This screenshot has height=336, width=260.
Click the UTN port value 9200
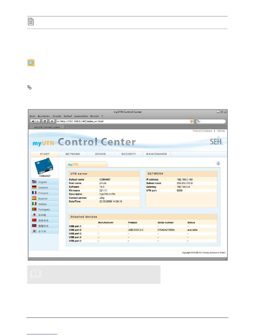point(180,191)
